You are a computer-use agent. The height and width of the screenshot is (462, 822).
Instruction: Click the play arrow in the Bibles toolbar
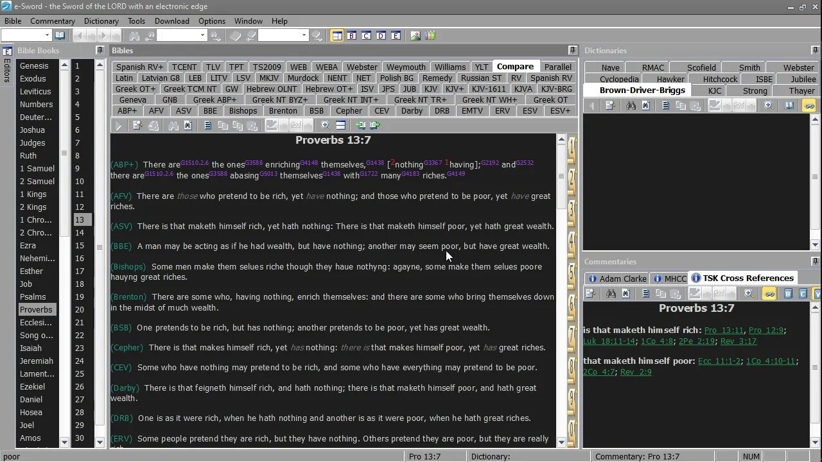[119, 126]
